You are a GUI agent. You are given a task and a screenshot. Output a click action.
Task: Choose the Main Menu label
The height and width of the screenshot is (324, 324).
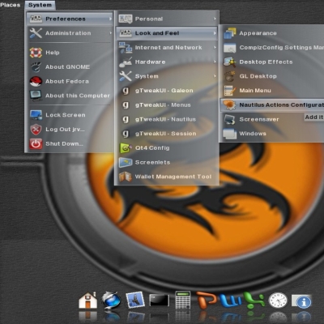tap(255, 91)
